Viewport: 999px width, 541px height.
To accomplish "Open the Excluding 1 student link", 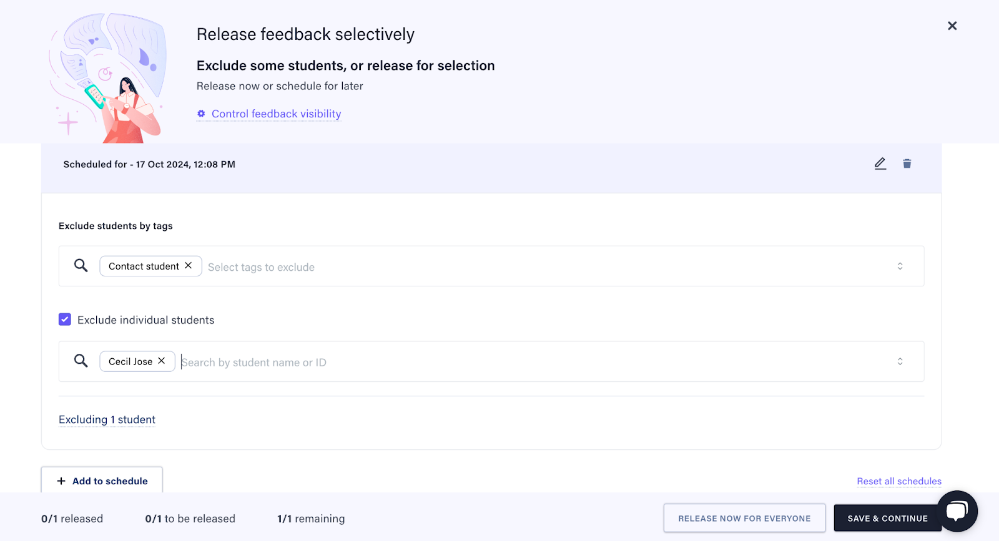I will tap(107, 419).
